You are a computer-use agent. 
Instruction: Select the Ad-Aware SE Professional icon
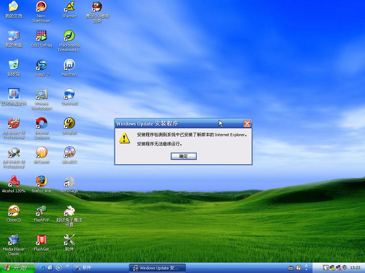(14, 128)
